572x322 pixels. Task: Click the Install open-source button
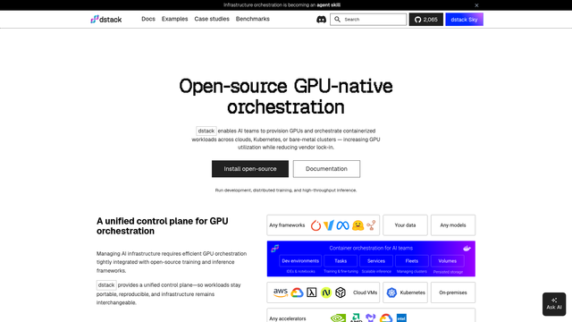[x=250, y=169]
